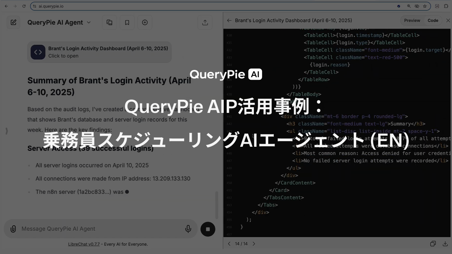Click the copy/duplicate icon in chat header
The width and height of the screenshot is (452, 254).
[x=110, y=22]
